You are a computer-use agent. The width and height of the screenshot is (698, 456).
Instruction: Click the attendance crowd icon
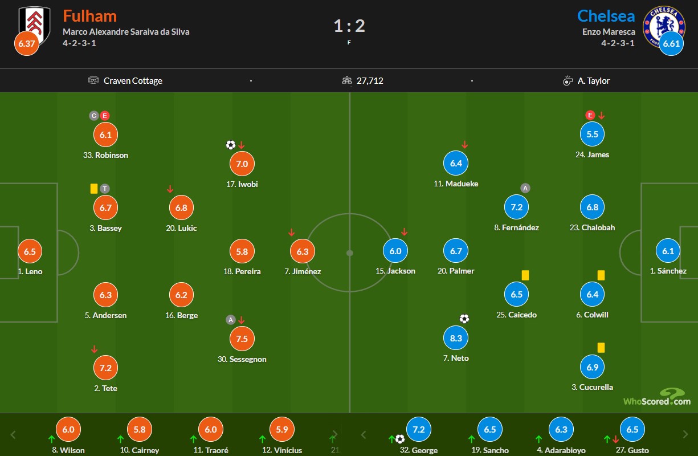pyautogui.click(x=347, y=80)
